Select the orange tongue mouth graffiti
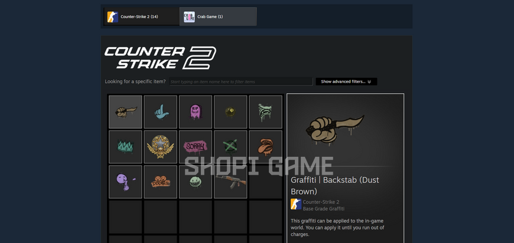 265,147
